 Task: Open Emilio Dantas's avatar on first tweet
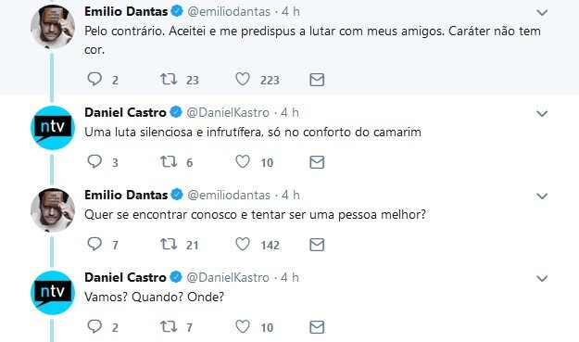(53, 27)
